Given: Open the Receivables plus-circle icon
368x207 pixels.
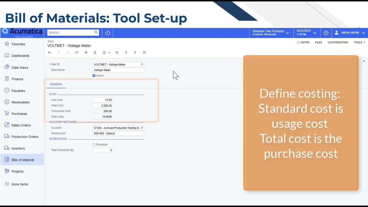Looking at the screenshot, I should [7, 102].
